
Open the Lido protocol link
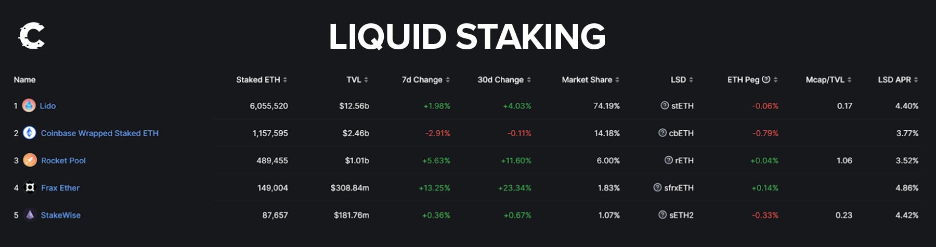click(48, 106)
